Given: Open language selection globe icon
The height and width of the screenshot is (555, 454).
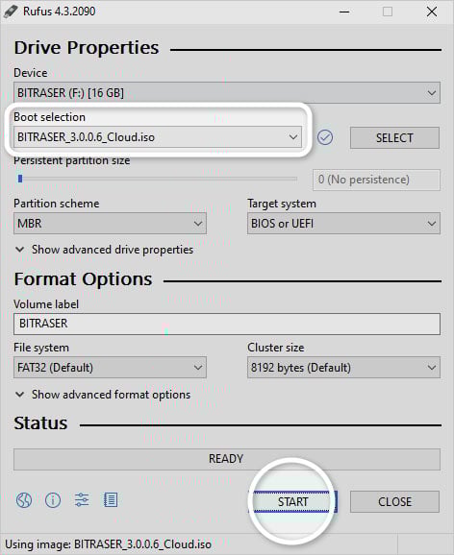Looking at the screenshot, I should click(x=24, y=500).
